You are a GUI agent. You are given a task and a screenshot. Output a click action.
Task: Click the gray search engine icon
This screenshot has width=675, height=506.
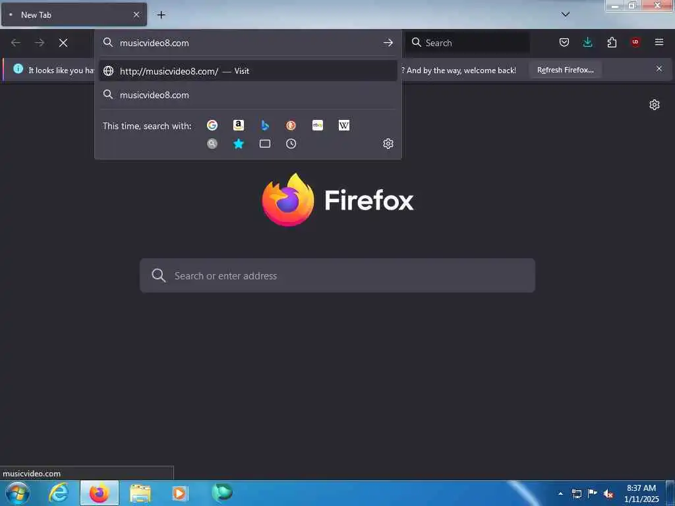tap(212, 144)
